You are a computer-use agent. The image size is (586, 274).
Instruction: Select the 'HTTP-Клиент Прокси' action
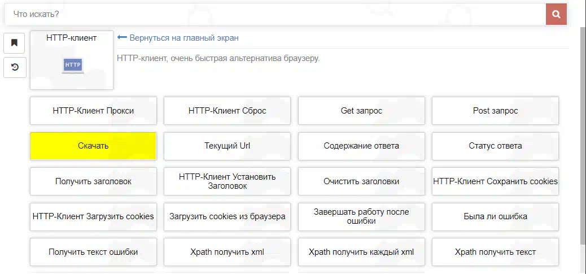(x=93, y=111)
